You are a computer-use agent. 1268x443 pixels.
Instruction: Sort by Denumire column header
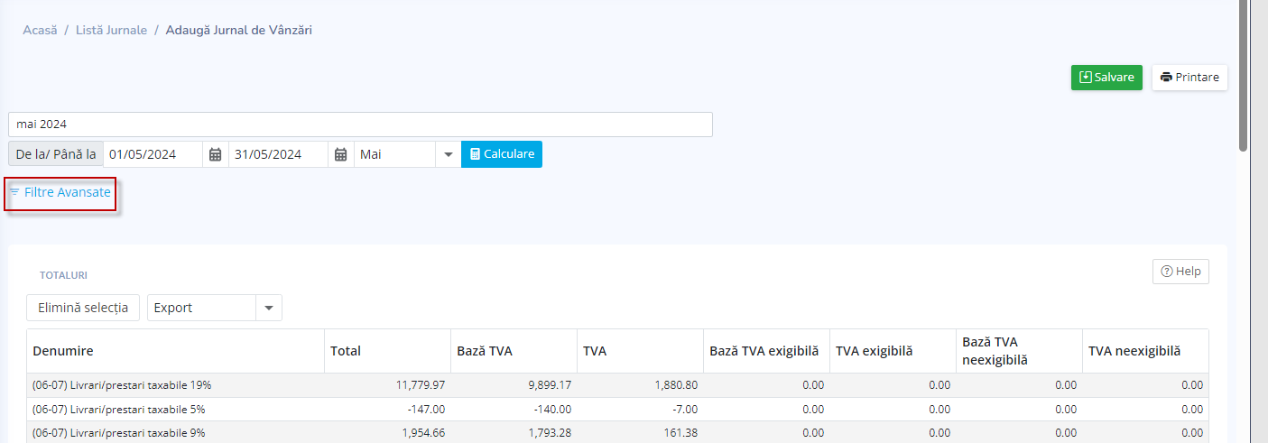tap(63, 351)
